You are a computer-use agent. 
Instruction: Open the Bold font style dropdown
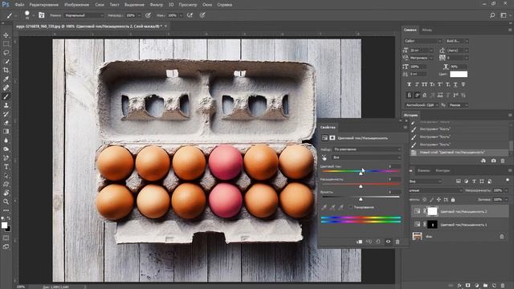click(457, 41)
